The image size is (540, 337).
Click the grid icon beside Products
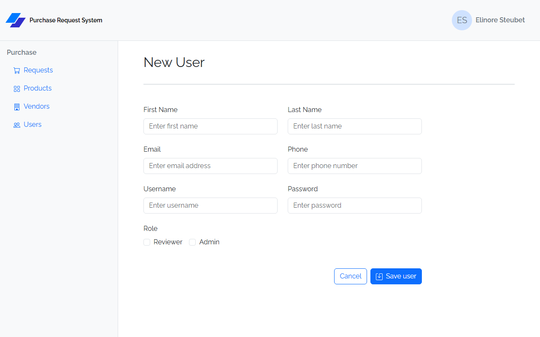[x=17, y=89]
